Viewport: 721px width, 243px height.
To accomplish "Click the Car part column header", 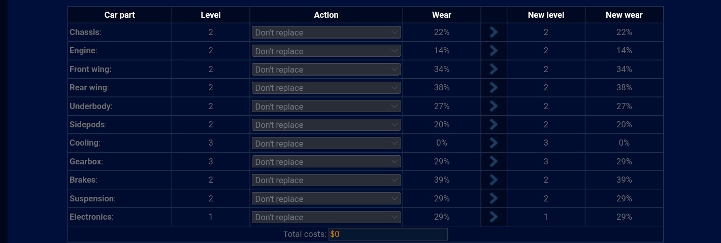I will (x=120, y=15).
